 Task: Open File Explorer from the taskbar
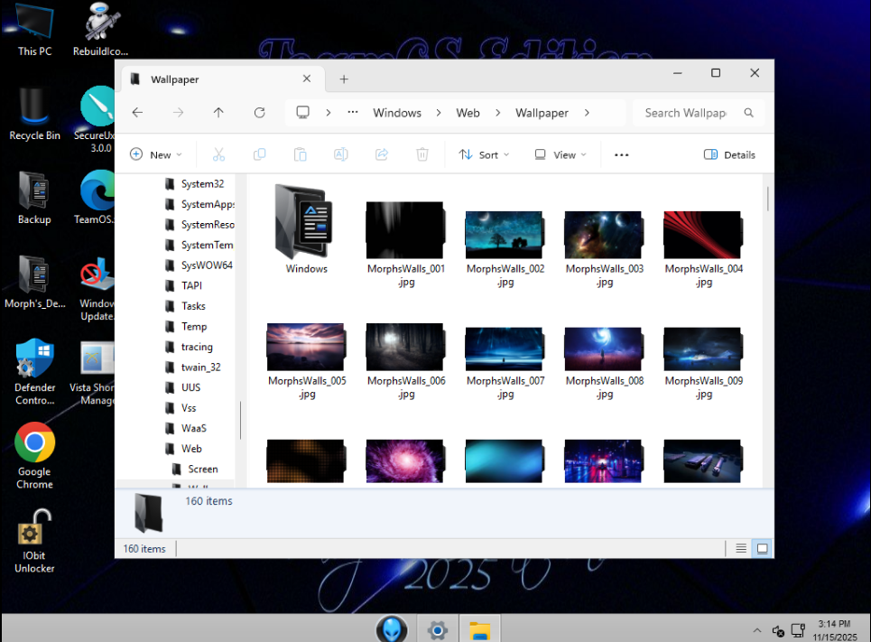[x=479, y=629]
